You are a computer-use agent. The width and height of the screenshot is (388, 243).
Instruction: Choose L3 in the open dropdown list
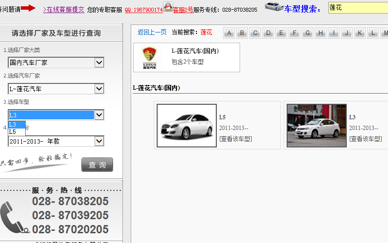[16, 125]
